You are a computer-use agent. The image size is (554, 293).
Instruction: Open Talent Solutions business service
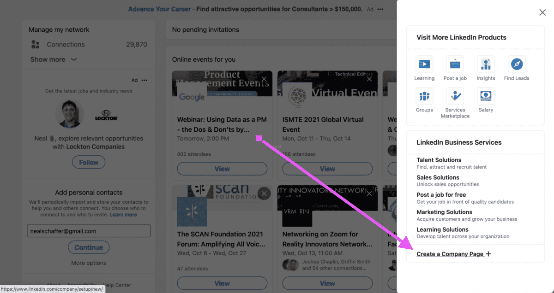point(439,160)
